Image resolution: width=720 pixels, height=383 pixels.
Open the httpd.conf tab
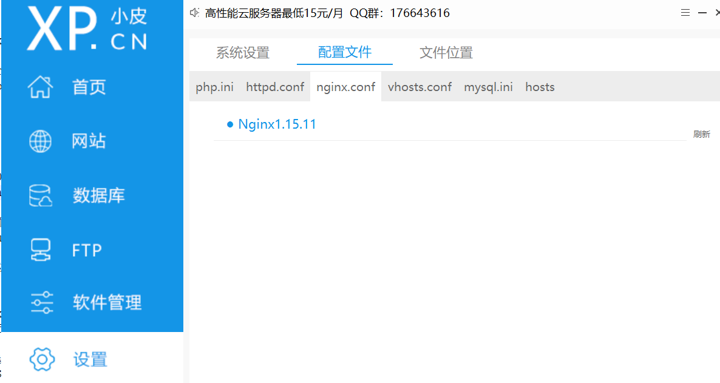click(275, 87)
